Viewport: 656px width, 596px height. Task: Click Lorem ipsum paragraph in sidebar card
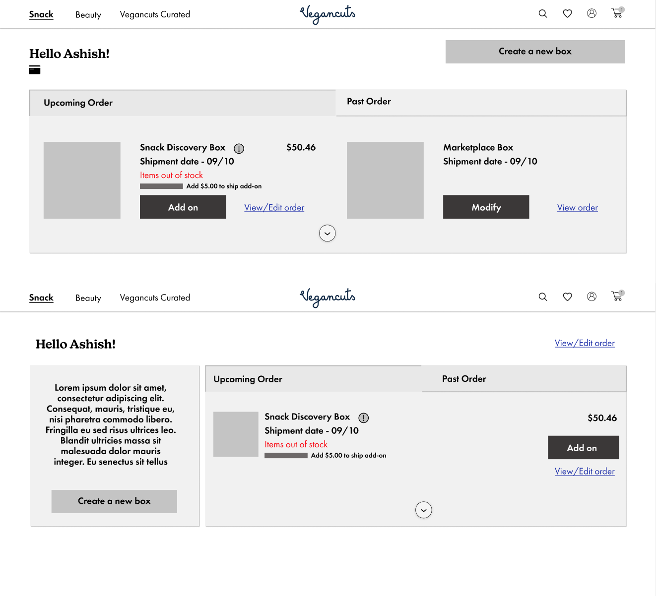(x=111, y=424)
